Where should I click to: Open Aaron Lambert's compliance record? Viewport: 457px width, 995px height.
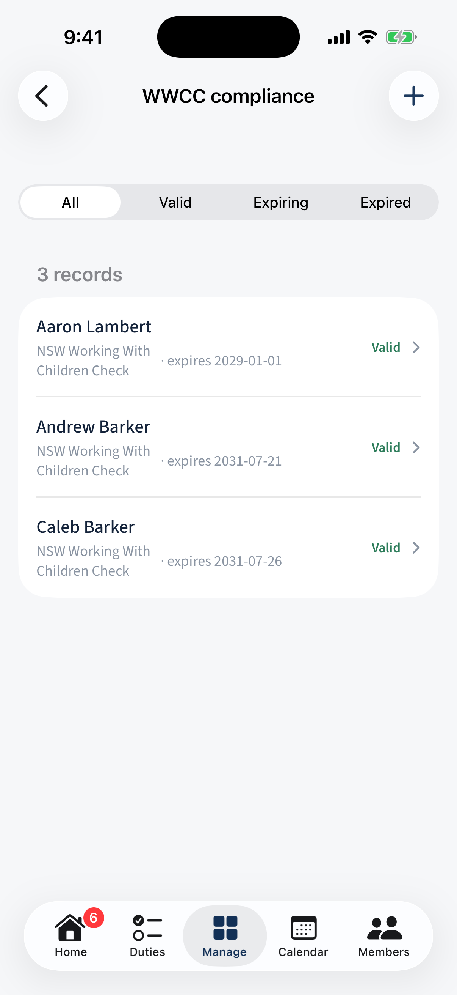click(228, 347)
